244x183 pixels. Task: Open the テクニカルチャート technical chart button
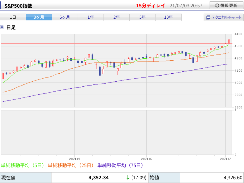coord(224,17)
